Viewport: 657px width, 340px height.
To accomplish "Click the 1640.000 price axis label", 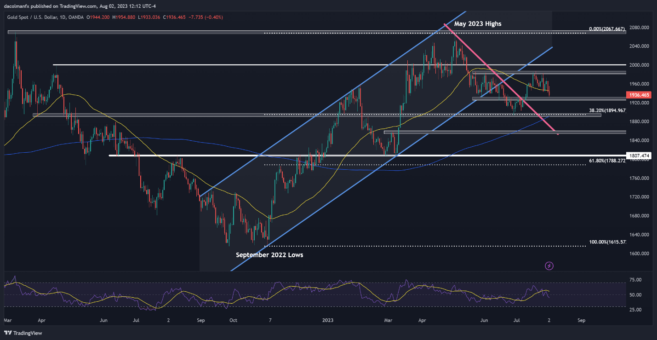I will click(x=639, y=235).
